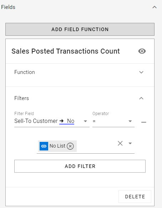Click the Function section label
162x208 pixels.
pyautogui.click(x=25, y=72)
